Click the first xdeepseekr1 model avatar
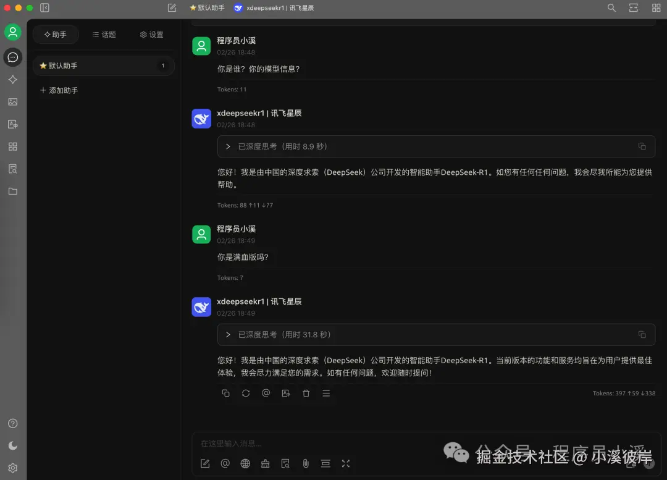 201,119
